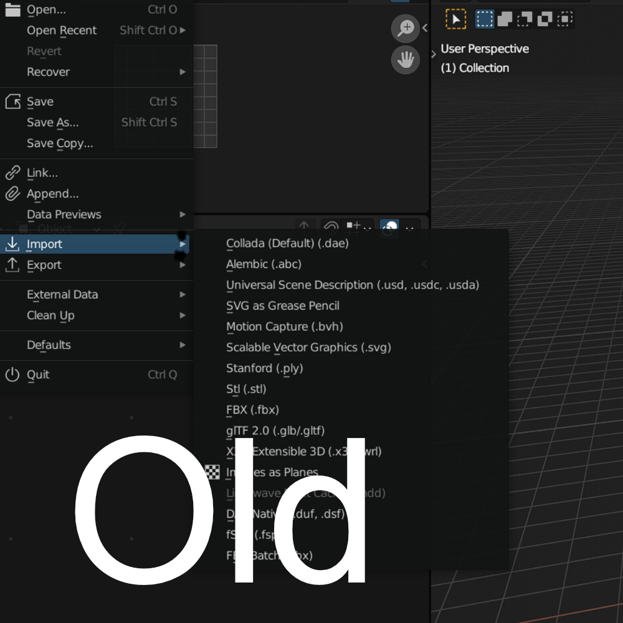
Task: Select Scalable Vector Graphics (.svg)
Action: (x=351, y=347)
